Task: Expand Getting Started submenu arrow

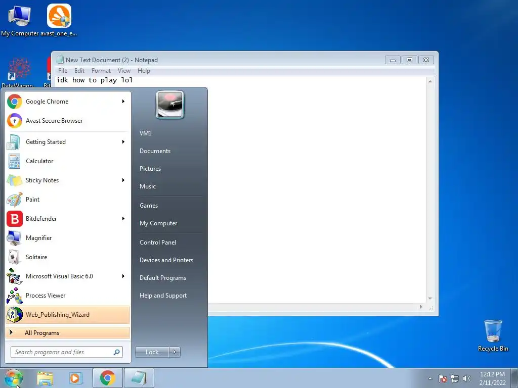Action: [x=123, y=142]
